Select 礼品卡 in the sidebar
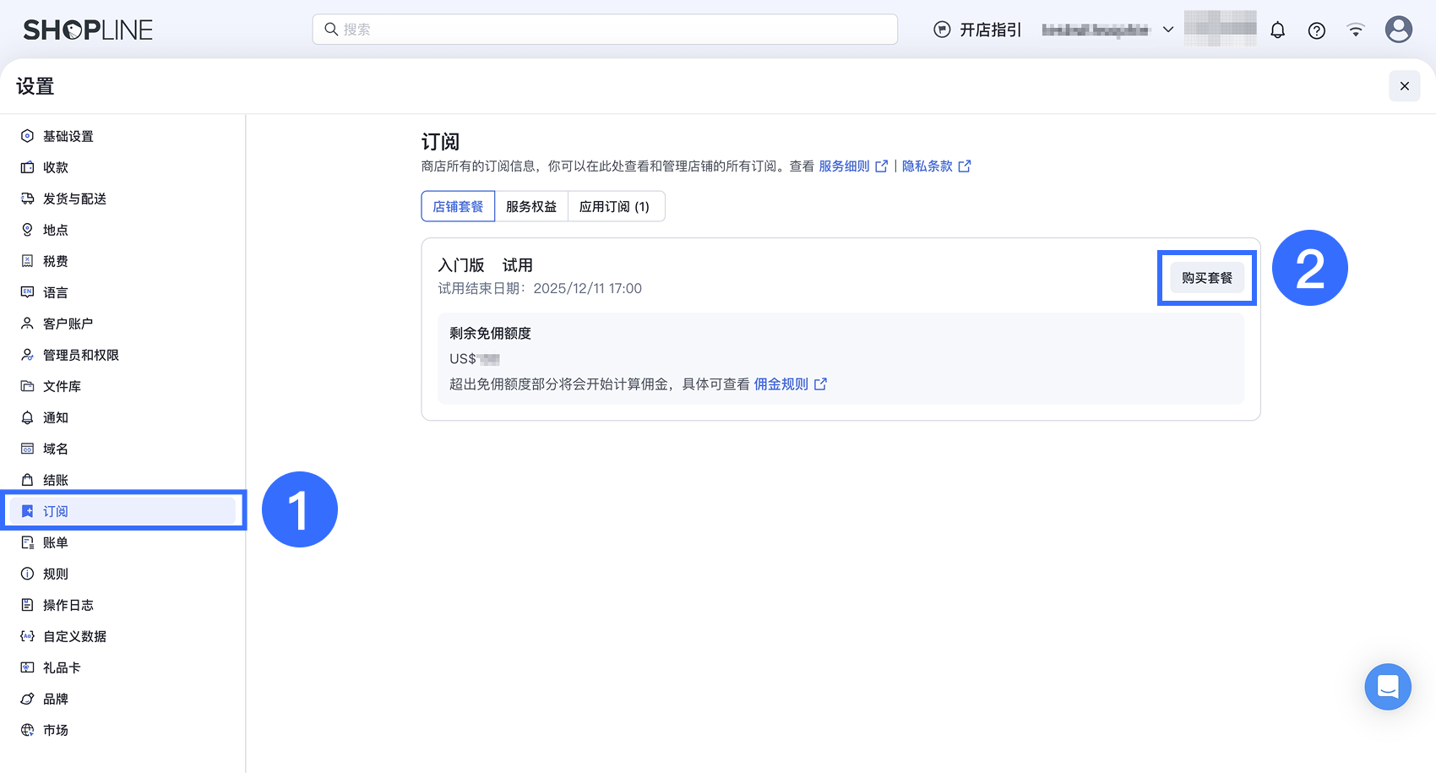Viewport: 1436px width, 773px height. tap(61, 667)
